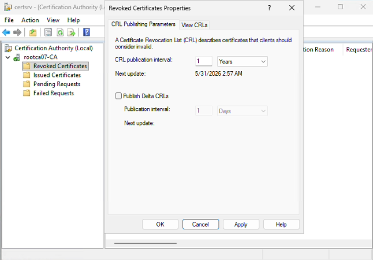Click the Export List toolbar icon
Screen dimensions: 373x260
click(x=72, y=32)
